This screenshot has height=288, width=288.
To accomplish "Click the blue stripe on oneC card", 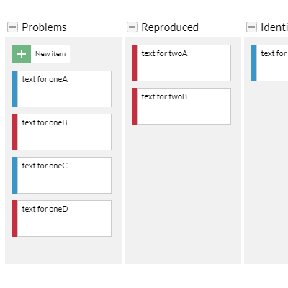I will pyautogui.click(x=15, y=175).
